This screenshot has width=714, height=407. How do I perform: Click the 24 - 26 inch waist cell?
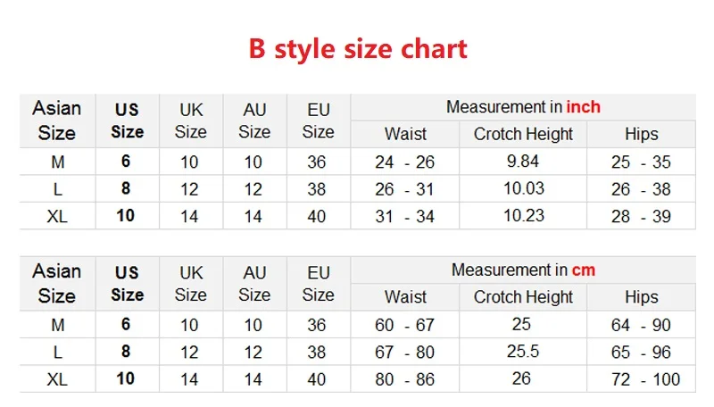(405, 162)
